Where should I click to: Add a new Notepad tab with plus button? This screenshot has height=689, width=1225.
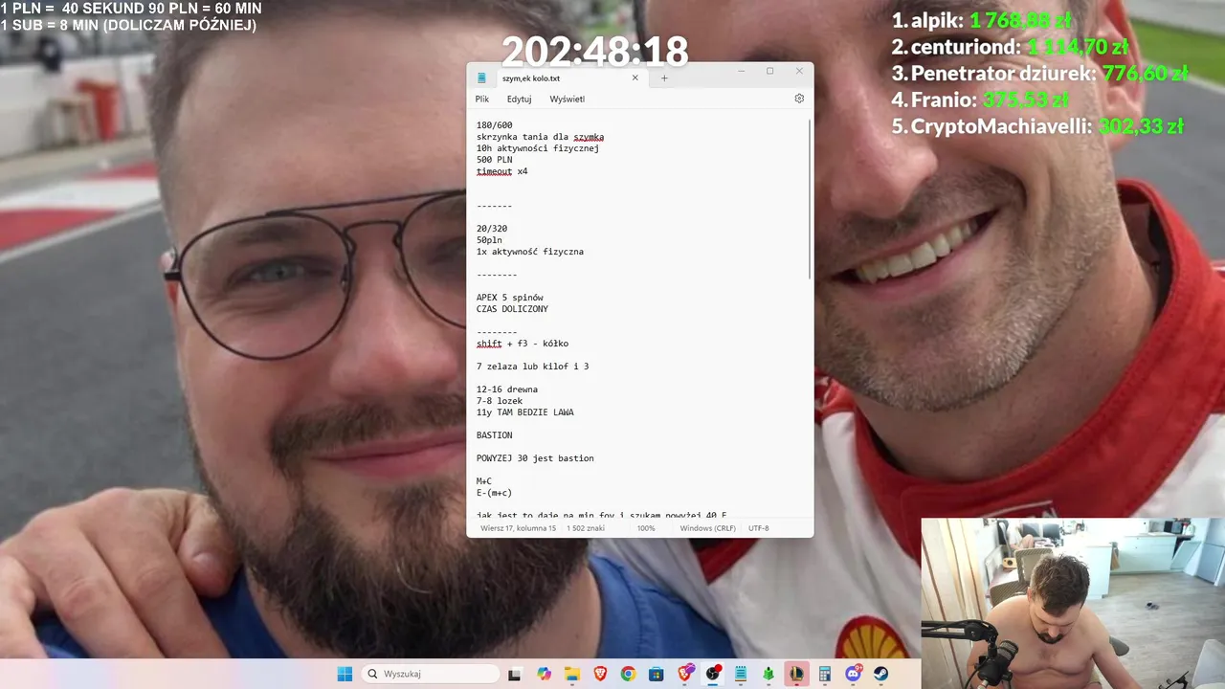coord(664,78)
